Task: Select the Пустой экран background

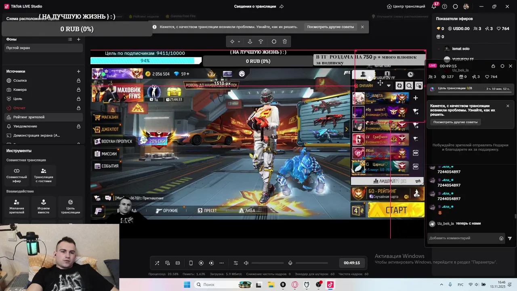Action: click(x=44, y=48)
